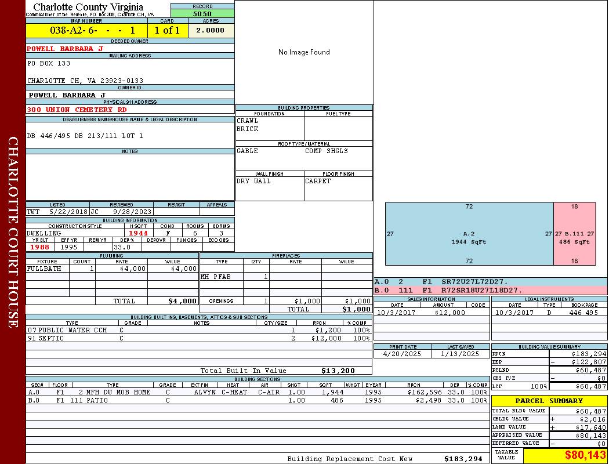This screenshot has width=609, height=464.
Task: Click the acres value 2.0000
Action: pos(210,30)
